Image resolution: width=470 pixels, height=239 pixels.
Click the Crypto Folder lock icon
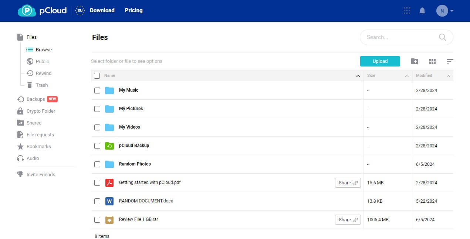point(20,111)
